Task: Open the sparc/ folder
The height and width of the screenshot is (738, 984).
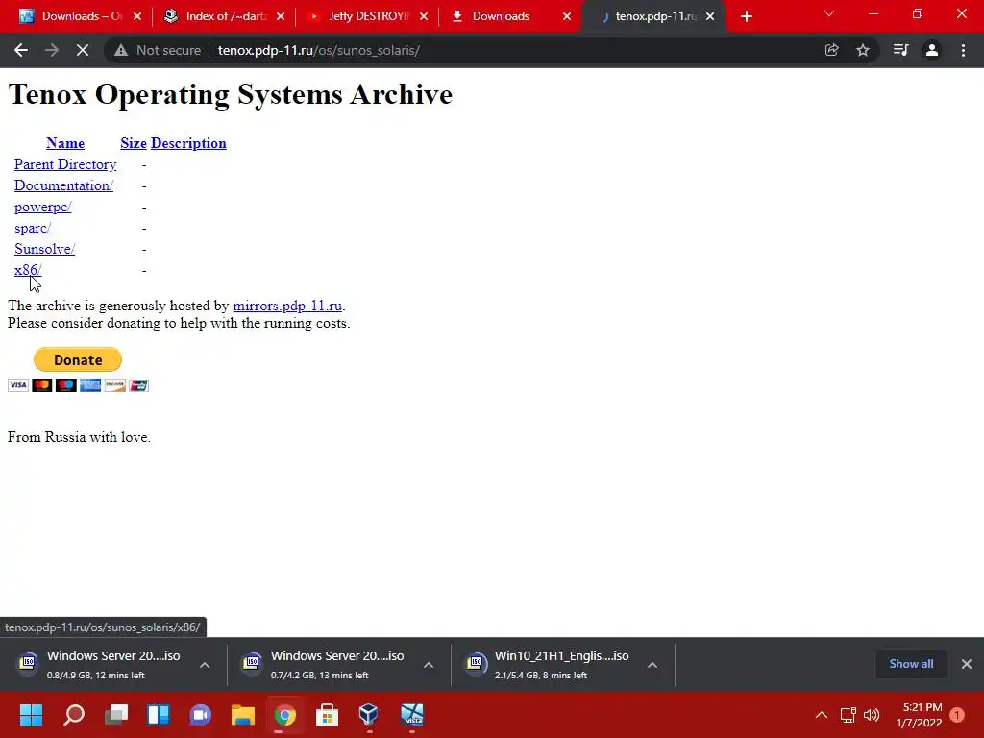Action: pyautogui.click(x=33, y=228)
